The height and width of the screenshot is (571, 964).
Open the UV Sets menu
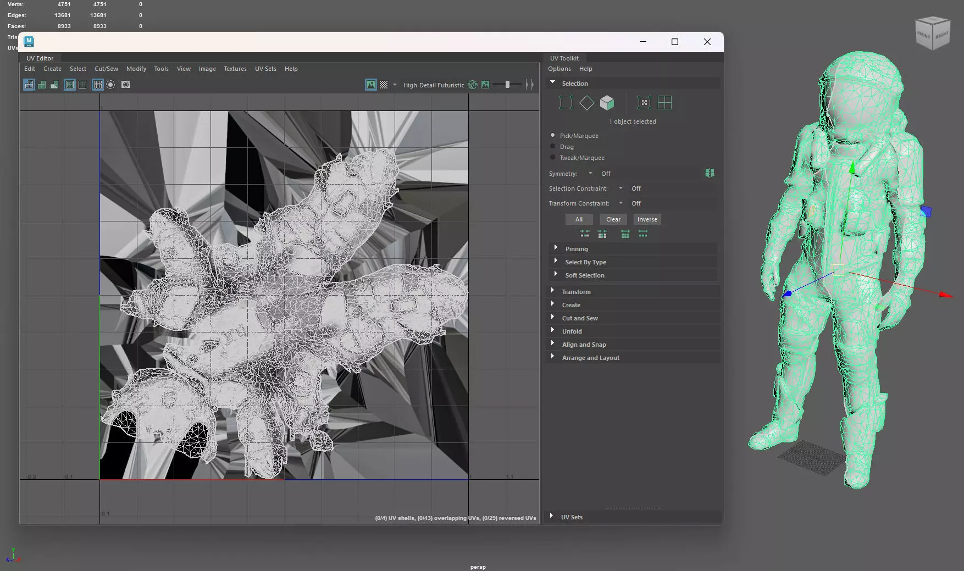265,69
